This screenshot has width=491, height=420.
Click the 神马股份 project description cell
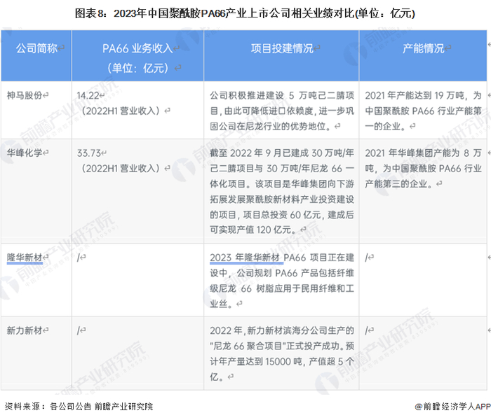281,111
